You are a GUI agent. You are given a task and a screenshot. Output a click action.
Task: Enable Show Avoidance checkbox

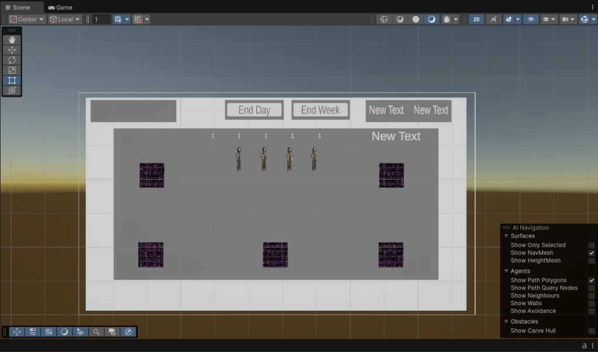(x=592, y=311)
